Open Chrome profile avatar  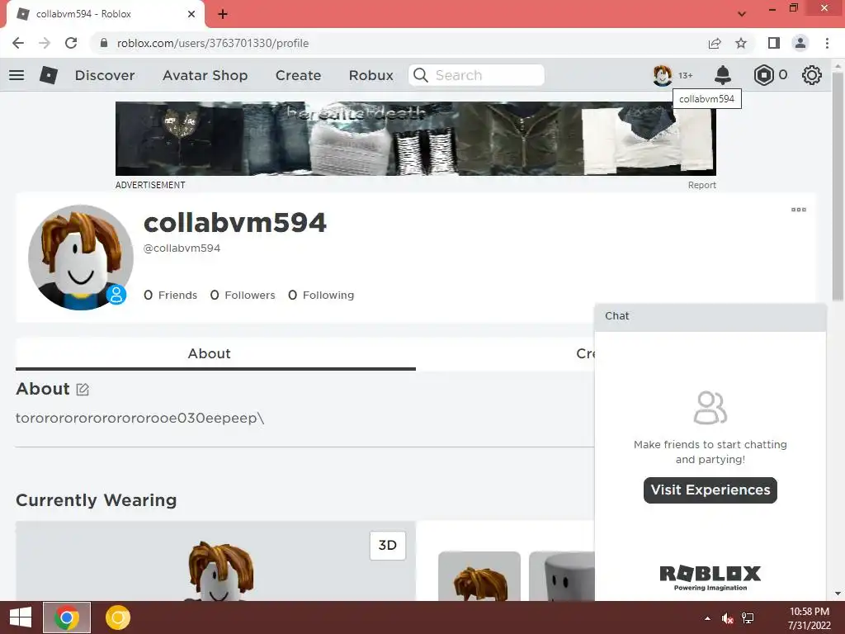click(x=800, y=43)
